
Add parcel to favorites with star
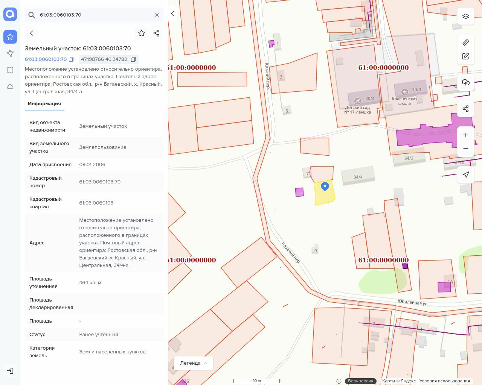(142, 33)
